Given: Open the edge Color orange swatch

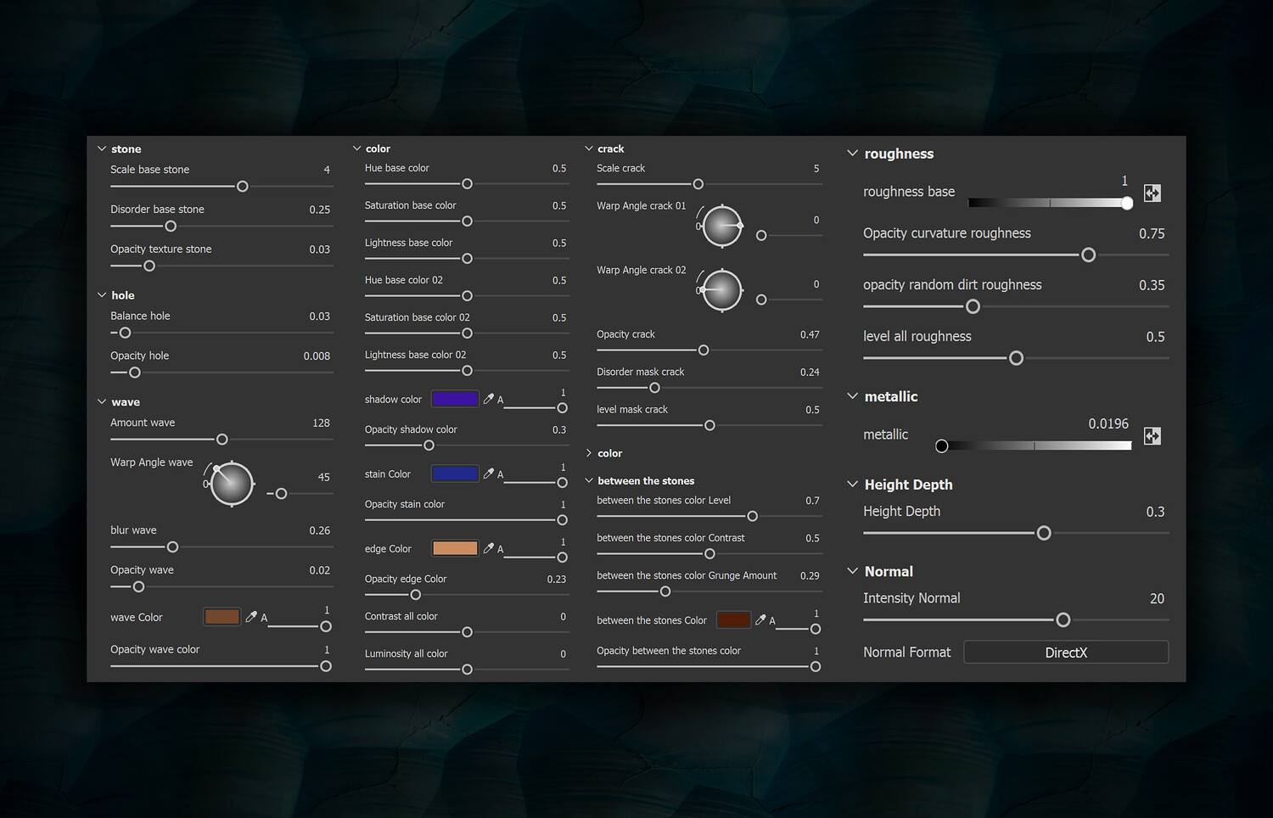Looking at the screenshot, I should coord(455,548).
